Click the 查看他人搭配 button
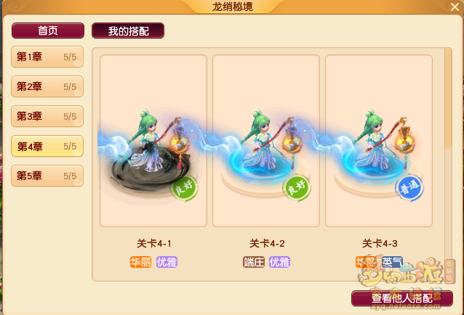This screenshot has height=315, width=464. tap(402, 298)
